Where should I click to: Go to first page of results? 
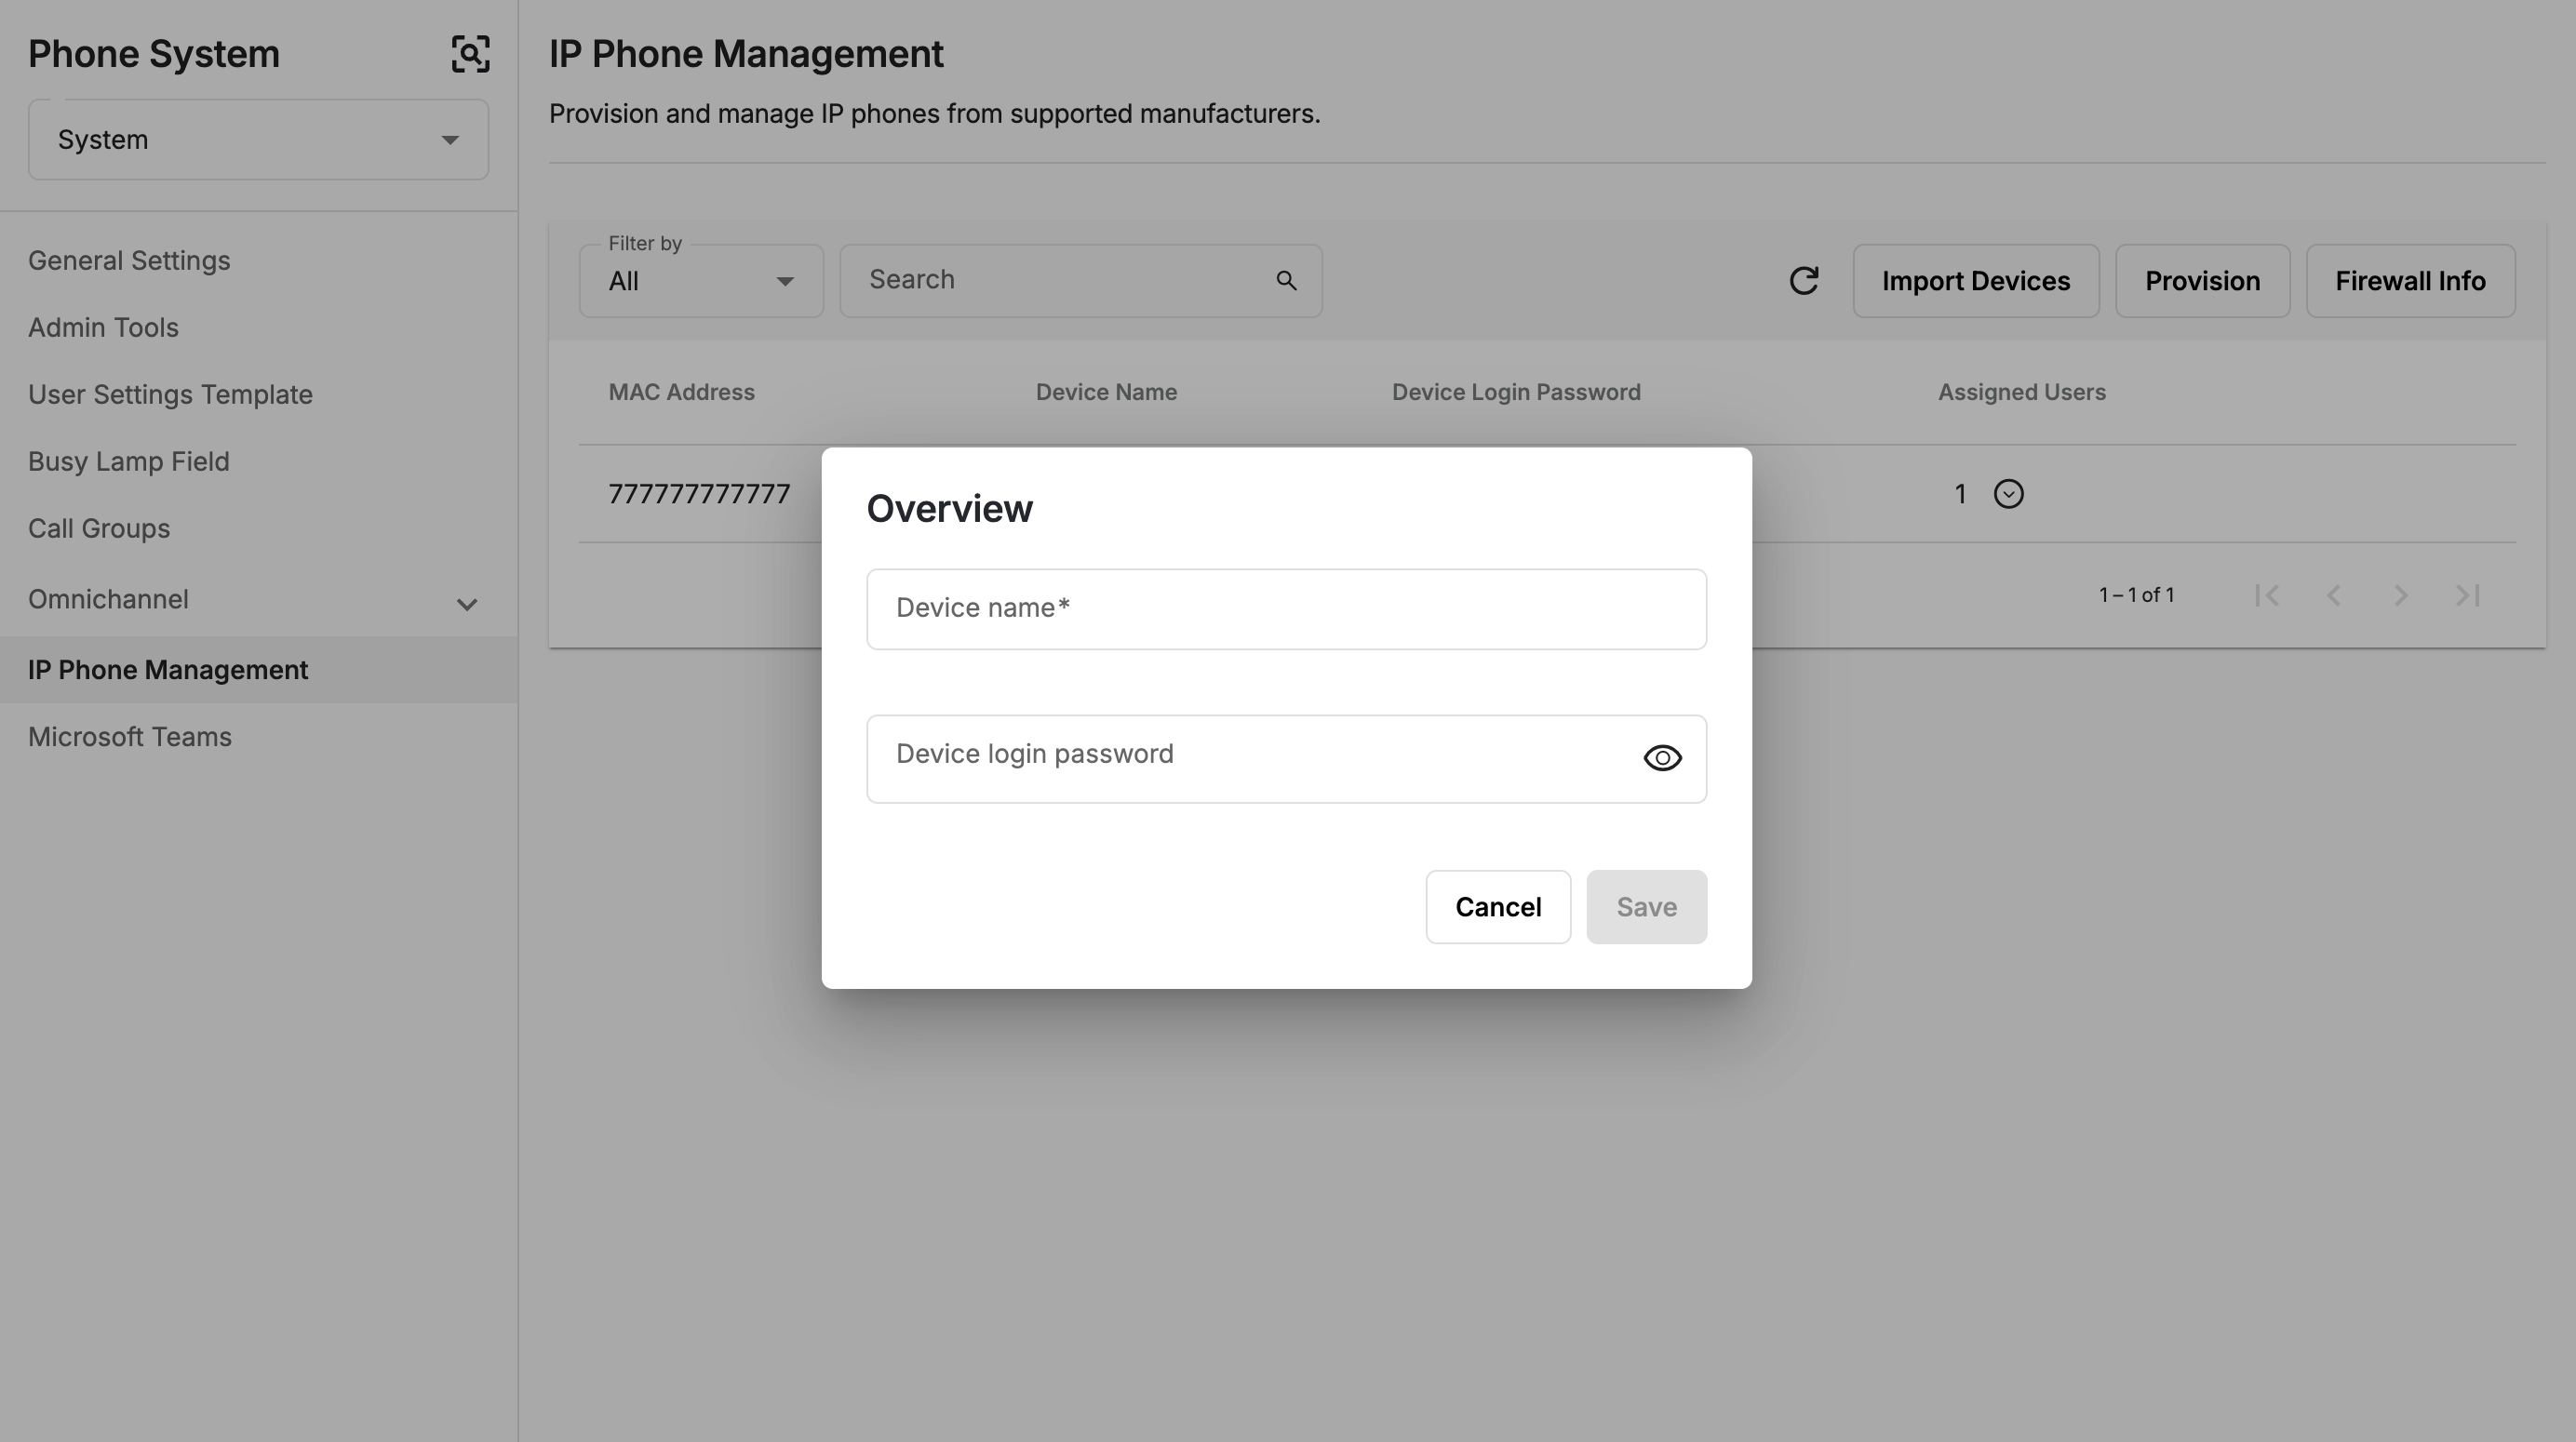2267,596
